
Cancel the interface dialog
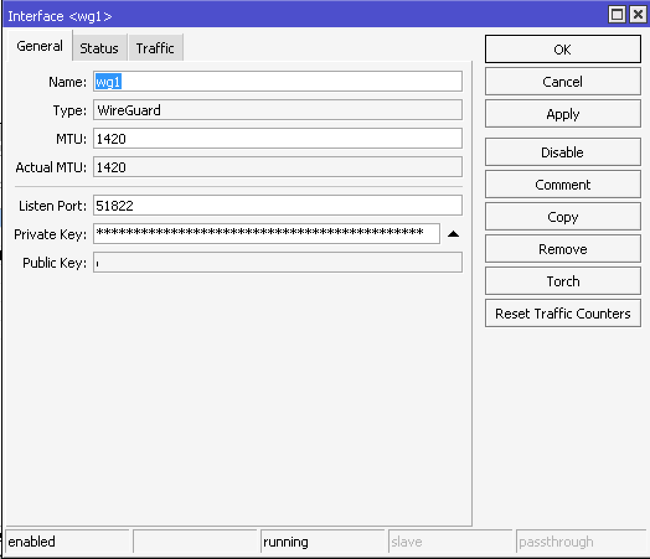pyautogui.click(x=563, y=82)
